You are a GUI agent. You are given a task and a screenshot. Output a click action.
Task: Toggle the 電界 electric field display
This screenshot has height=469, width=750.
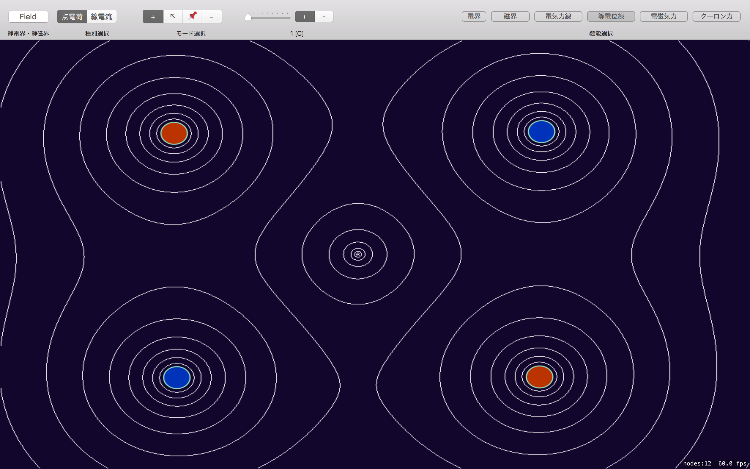click(474, 16)
